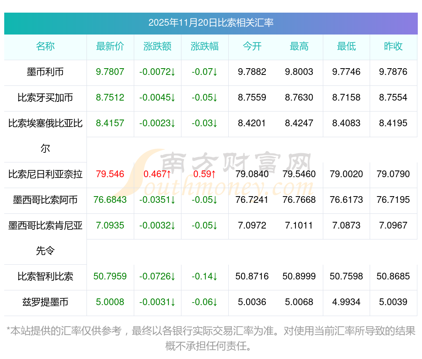Image resolution: width=422 pixels, height=359 pixels.
Task: Select opening price 79.0840
Action: 252,174
